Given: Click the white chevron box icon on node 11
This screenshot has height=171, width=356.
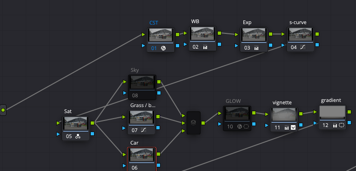Looking at the screenshot, I should coord(293,127).
